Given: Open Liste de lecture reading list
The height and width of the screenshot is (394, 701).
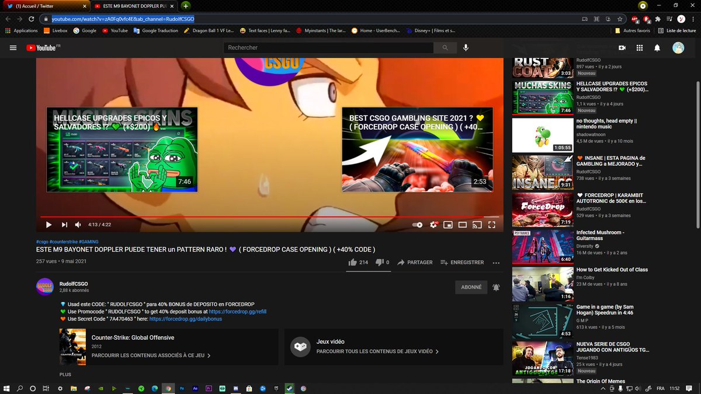Looking at the screenshot, I should click(x=677, y=30).
